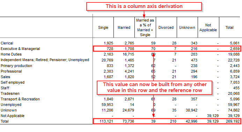Select the Single column header
Image resolution: width=242 pixels, height=132 pixels.
[x=103, y=27]
